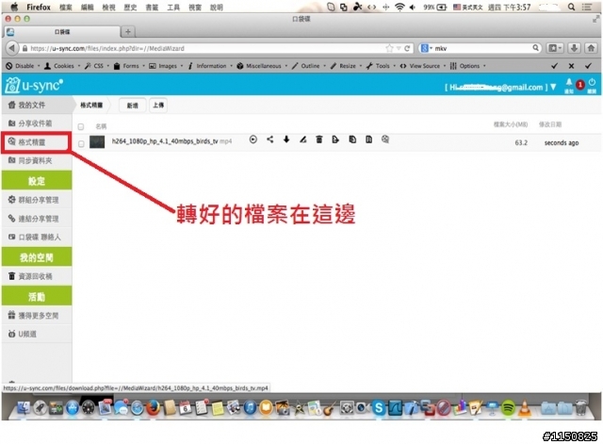Open the 編輯 menu in the menu bar
Viewport: 603px width, 444px height.
[88, 8]
